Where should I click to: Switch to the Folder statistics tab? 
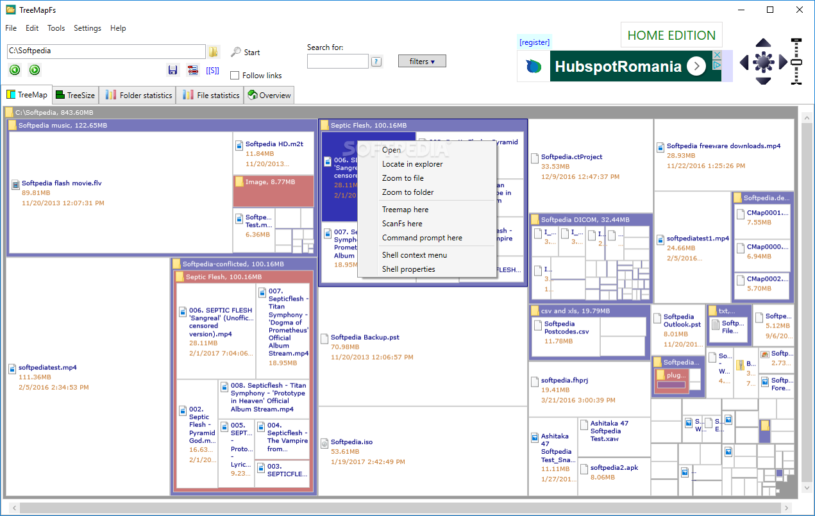139,96
